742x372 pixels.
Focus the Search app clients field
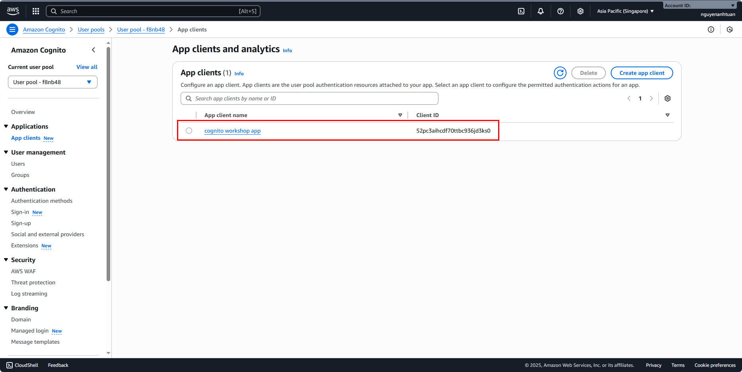(310, 98)
